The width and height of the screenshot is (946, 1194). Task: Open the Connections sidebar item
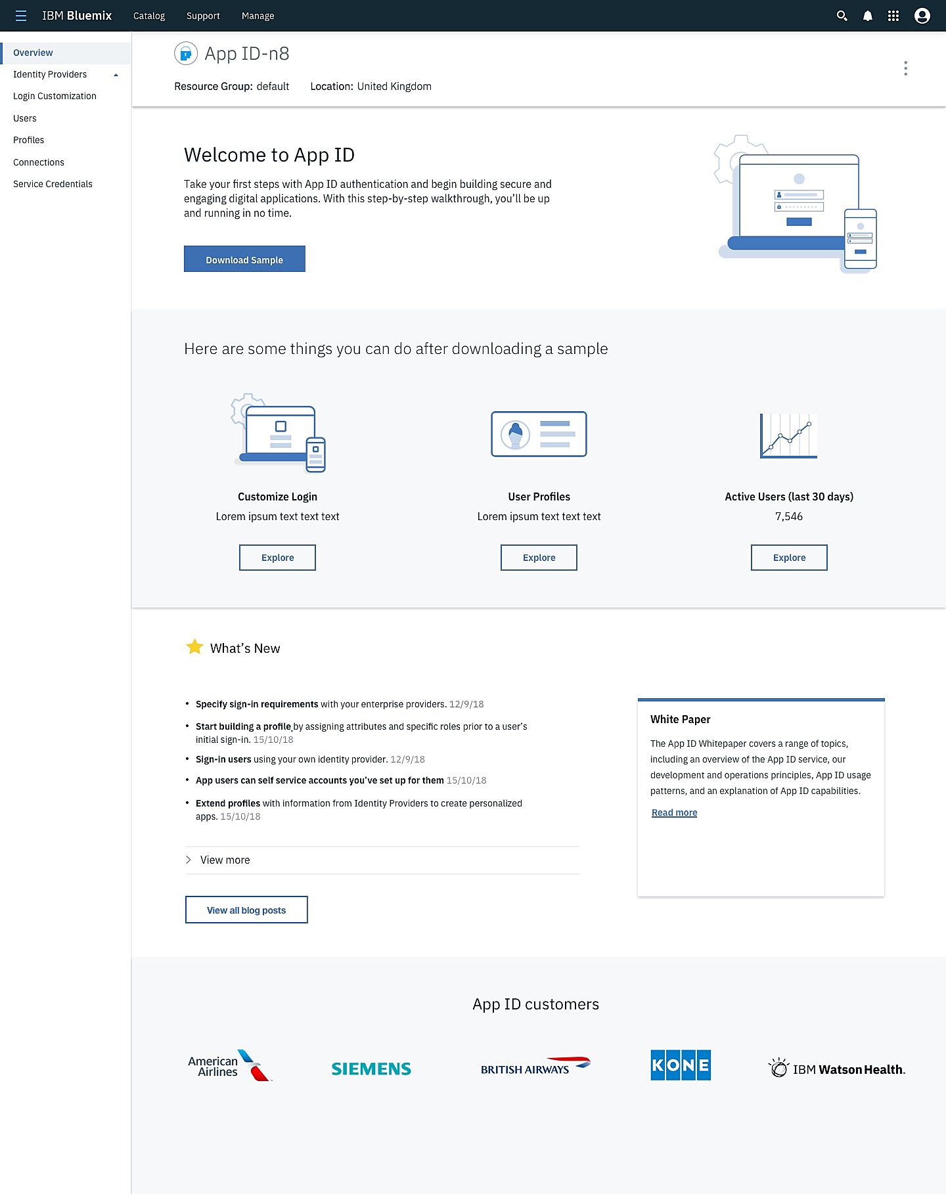tap(39, 162)
